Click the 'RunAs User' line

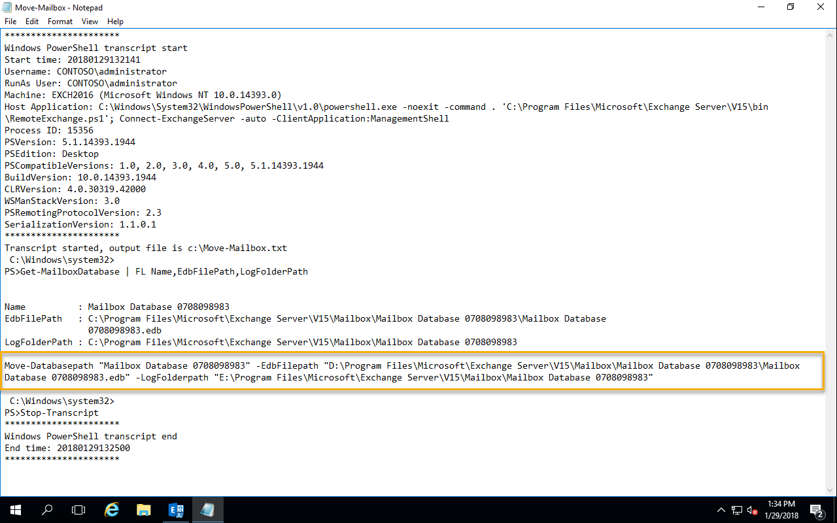tap(91, 83)
